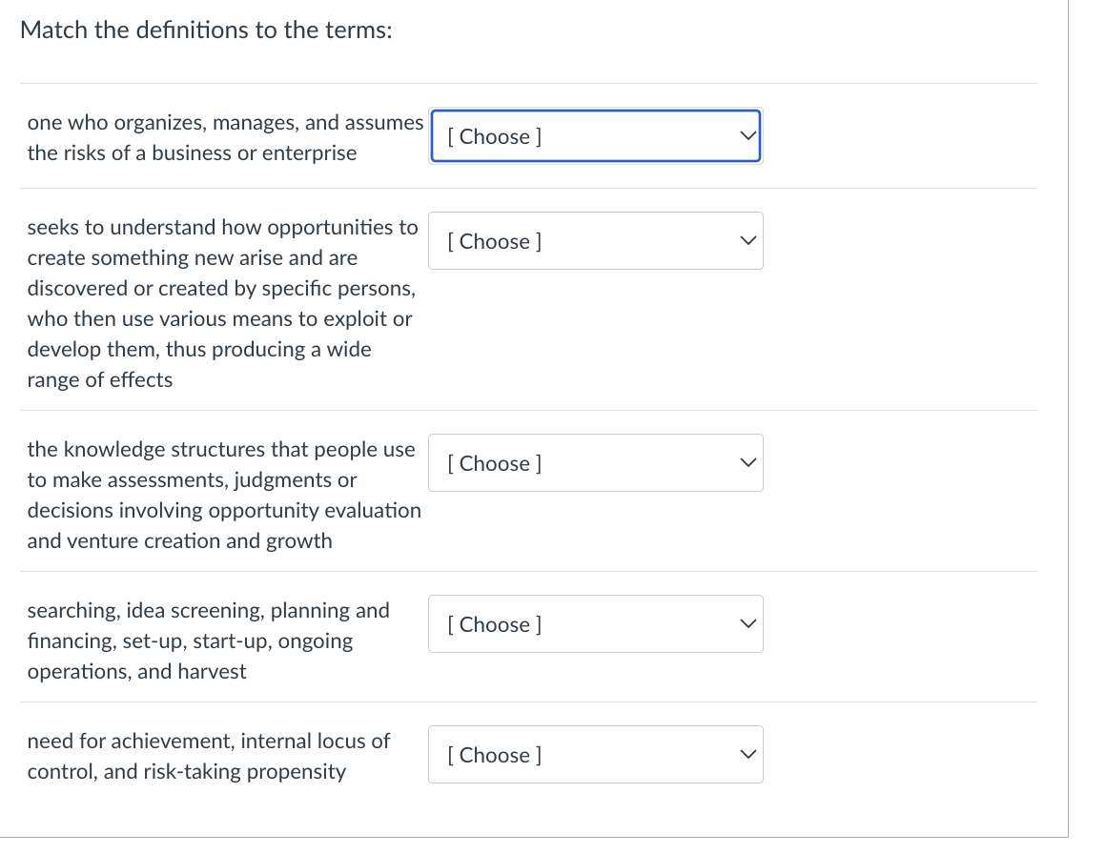The height and width of the screenshot is (854, 1106).
Task: Click the 'seeks to understand how opportunities' paragraph
Action: click(222, 303)
